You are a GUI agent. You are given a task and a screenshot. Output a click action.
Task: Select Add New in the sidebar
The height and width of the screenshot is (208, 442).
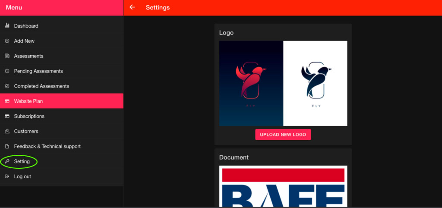point(62,41)
